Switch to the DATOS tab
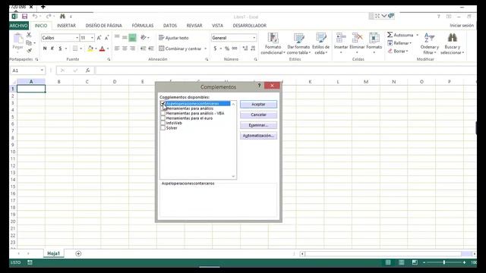Screen dimensions: 486x273 click(170, 26)
